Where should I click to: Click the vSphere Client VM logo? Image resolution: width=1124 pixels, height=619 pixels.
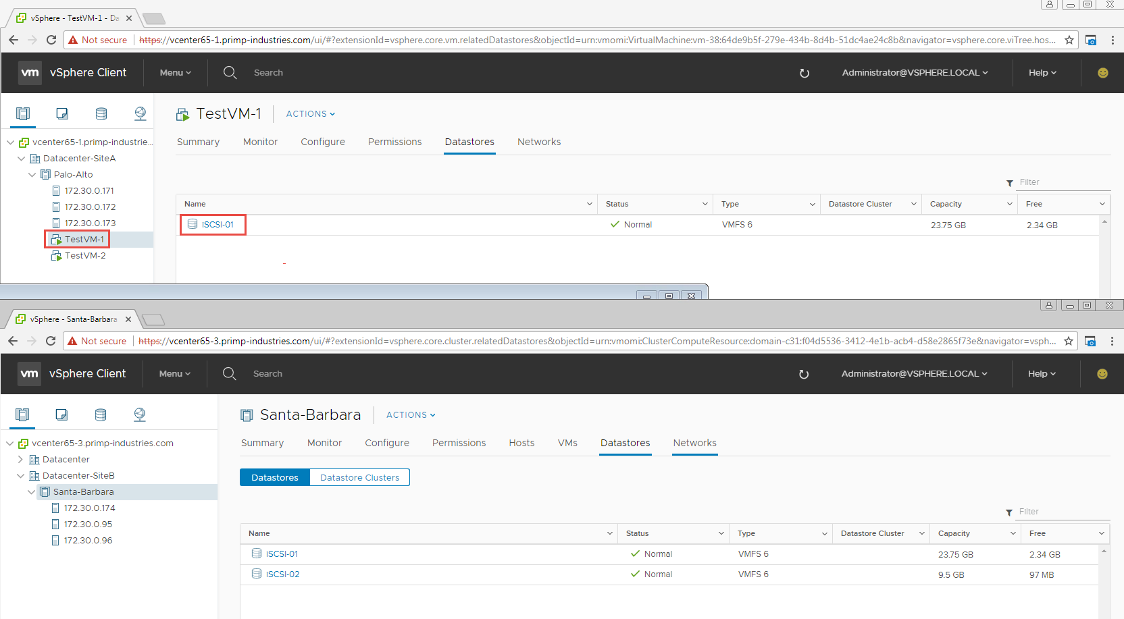click(30, 72)
